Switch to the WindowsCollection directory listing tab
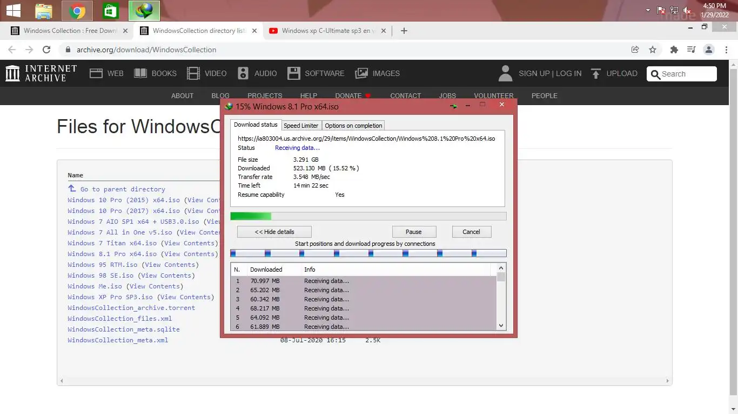 (199, 31)
